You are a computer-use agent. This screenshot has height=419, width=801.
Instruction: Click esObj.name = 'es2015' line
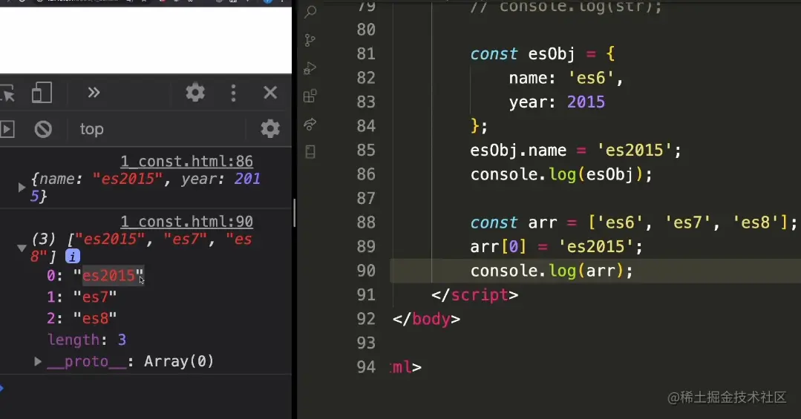pyautogui.click(x=576, y=150)
